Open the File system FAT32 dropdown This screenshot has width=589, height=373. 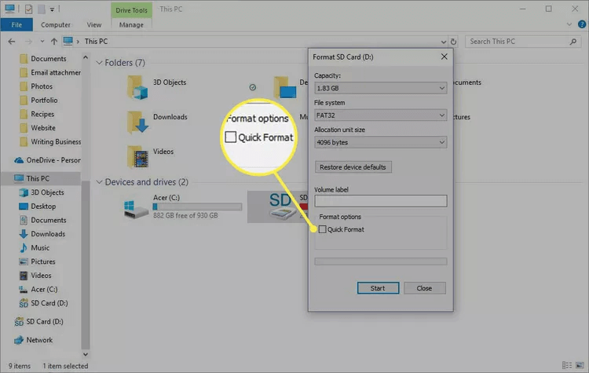click(380, 115)
